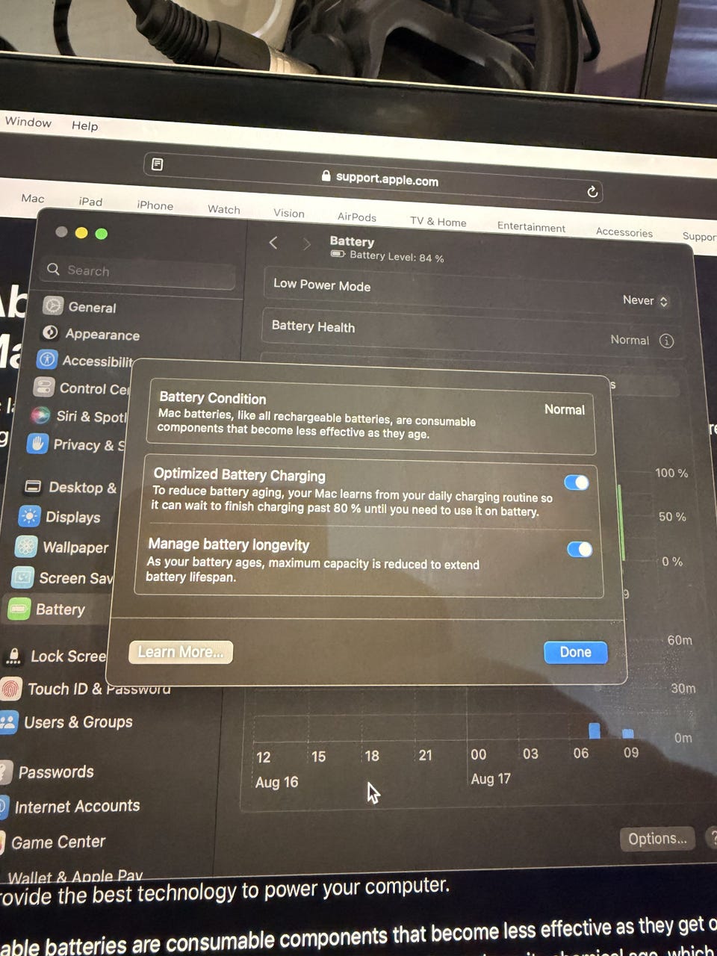Open Internet Accounts in sidebar
The width and height of the screenshot is (717, 956).
point(77,807)
